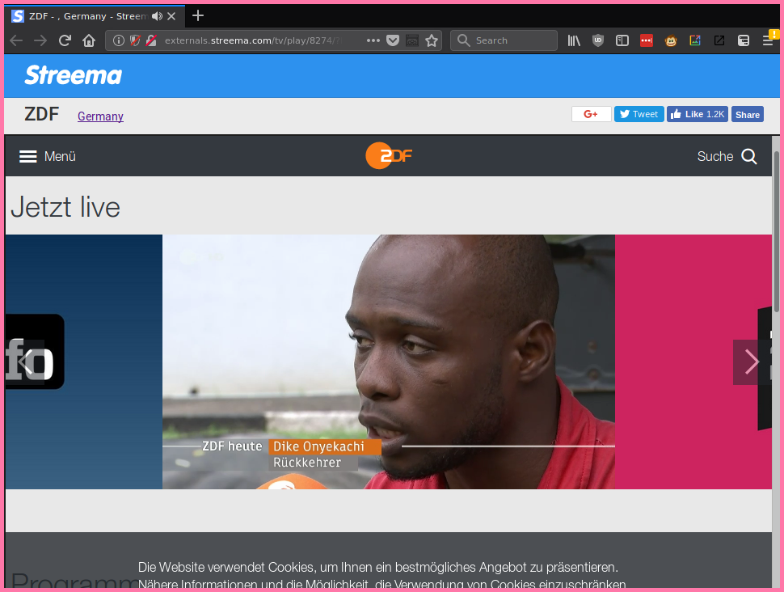Toggle the uBlock Origin shield extension
The width and height of the screenshot is (784, 592).
(x=598, y=40)
